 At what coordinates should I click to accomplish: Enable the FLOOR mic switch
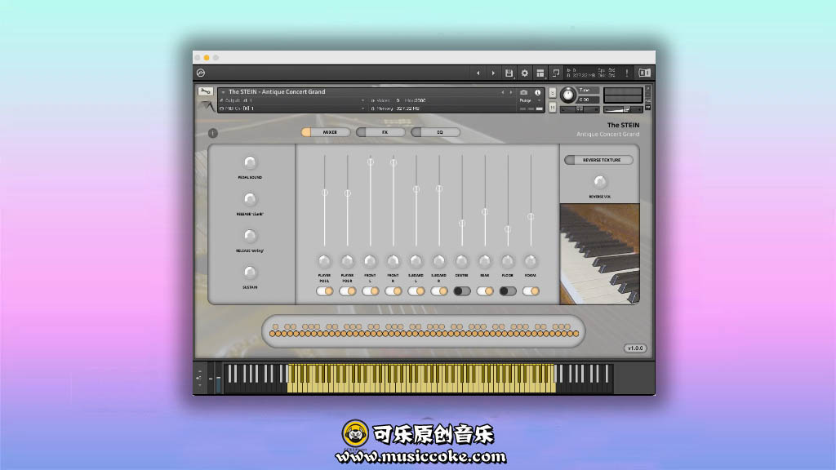(x=508, y=291)
